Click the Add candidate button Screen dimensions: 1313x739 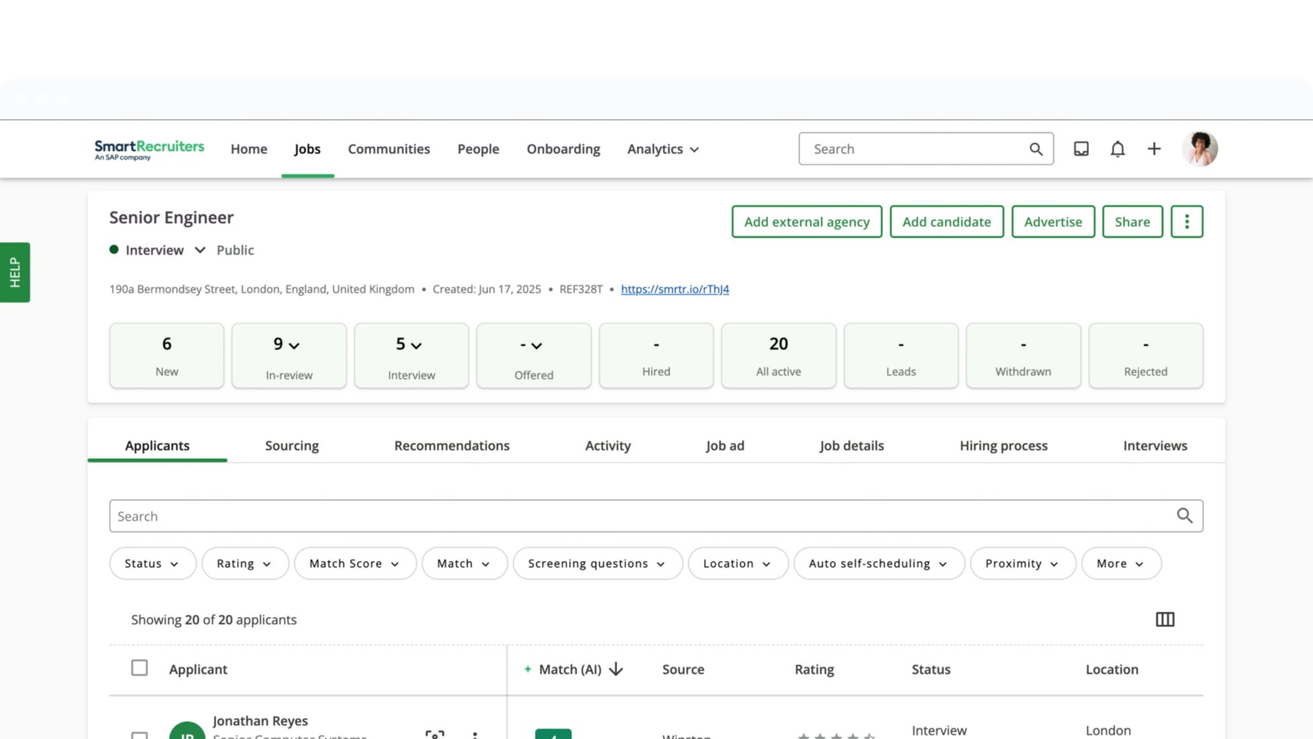click(945, 222)
